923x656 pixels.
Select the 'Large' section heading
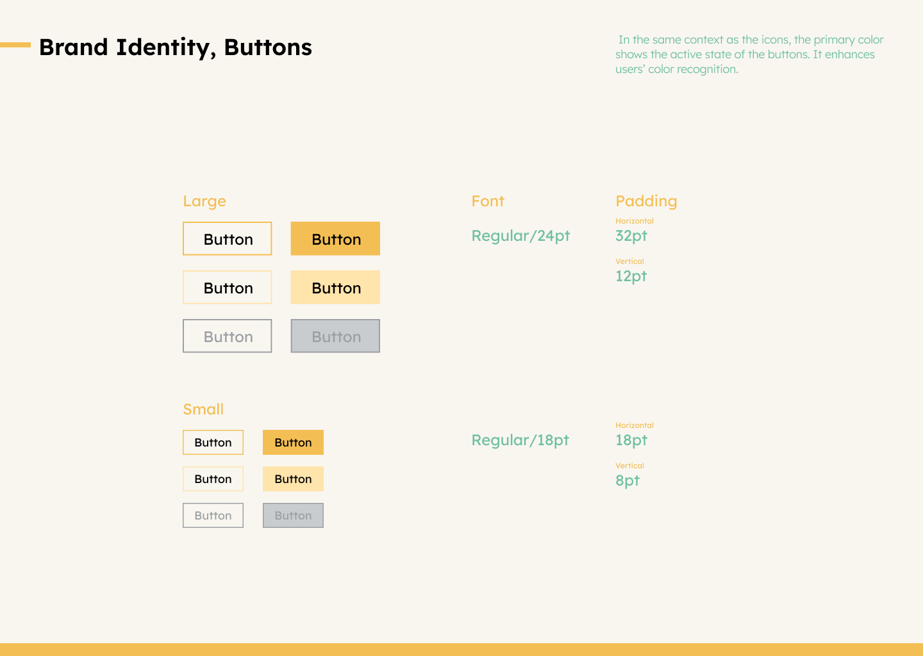tap(204, 201)
